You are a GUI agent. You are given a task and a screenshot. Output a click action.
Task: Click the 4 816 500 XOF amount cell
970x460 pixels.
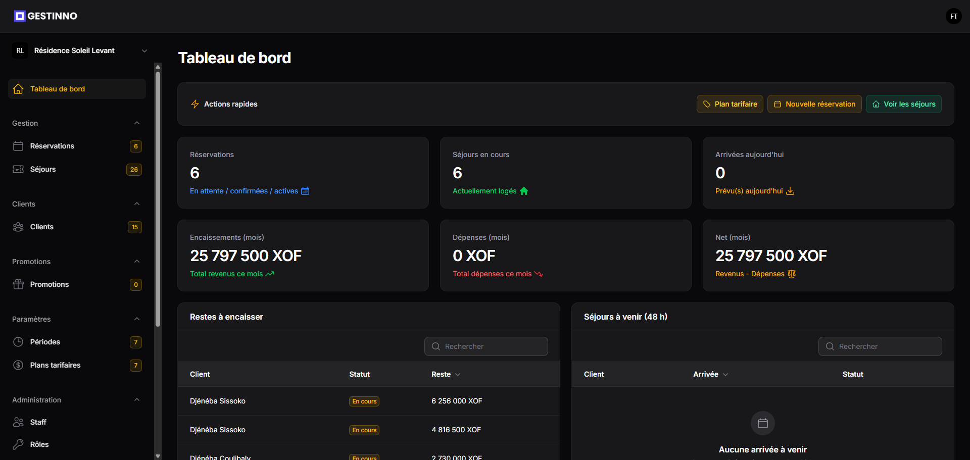456,430
